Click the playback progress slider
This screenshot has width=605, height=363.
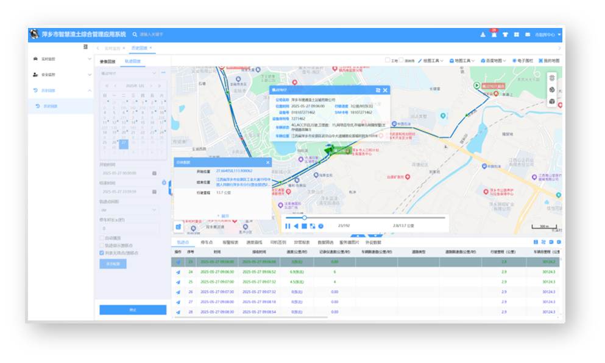point(366,217)
